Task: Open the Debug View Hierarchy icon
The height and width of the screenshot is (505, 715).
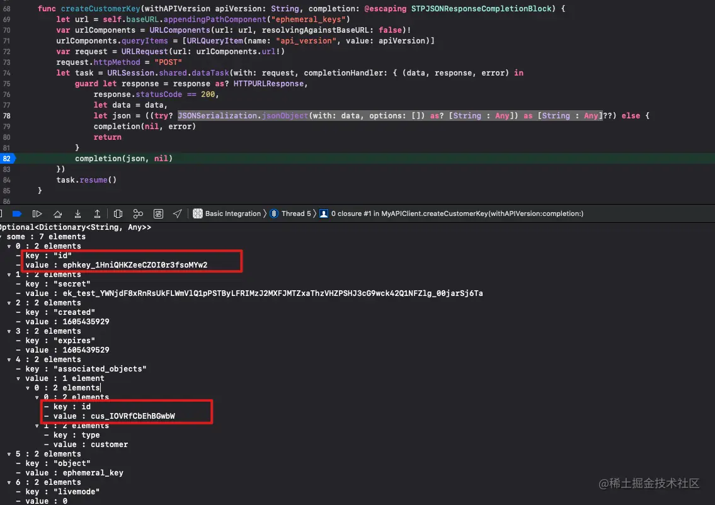Action: pyautogui.click(x=118, y=213)
